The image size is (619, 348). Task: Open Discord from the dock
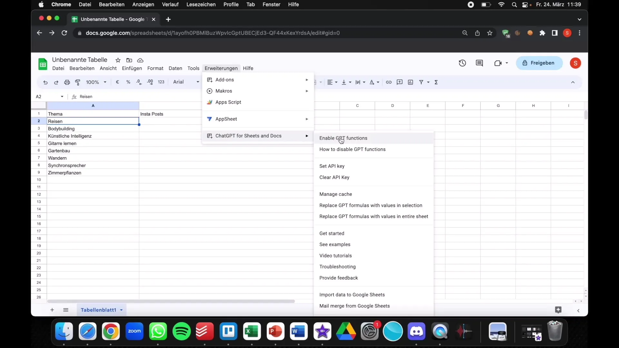click(x=416, y=331)
